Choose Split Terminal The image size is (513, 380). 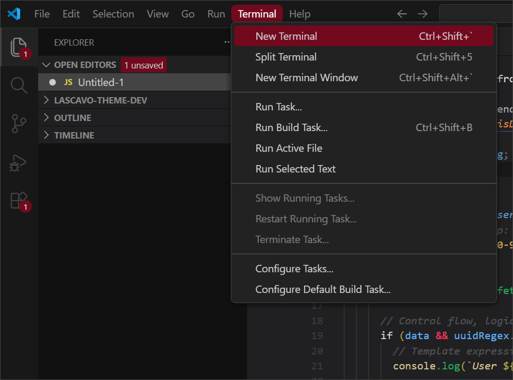[x=364, y=57]
